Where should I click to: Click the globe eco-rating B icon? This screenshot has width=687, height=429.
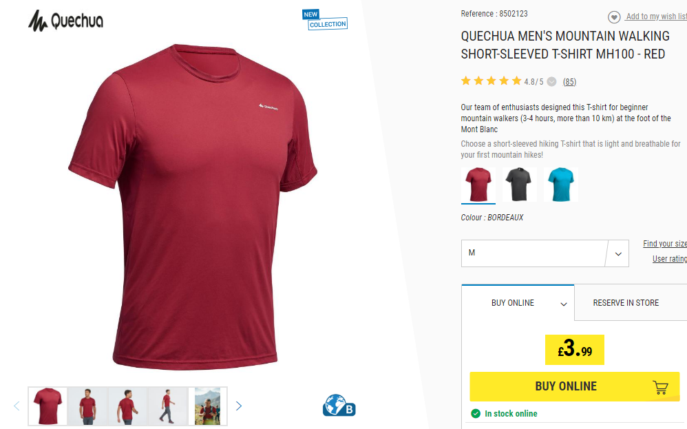click(339, 406)
